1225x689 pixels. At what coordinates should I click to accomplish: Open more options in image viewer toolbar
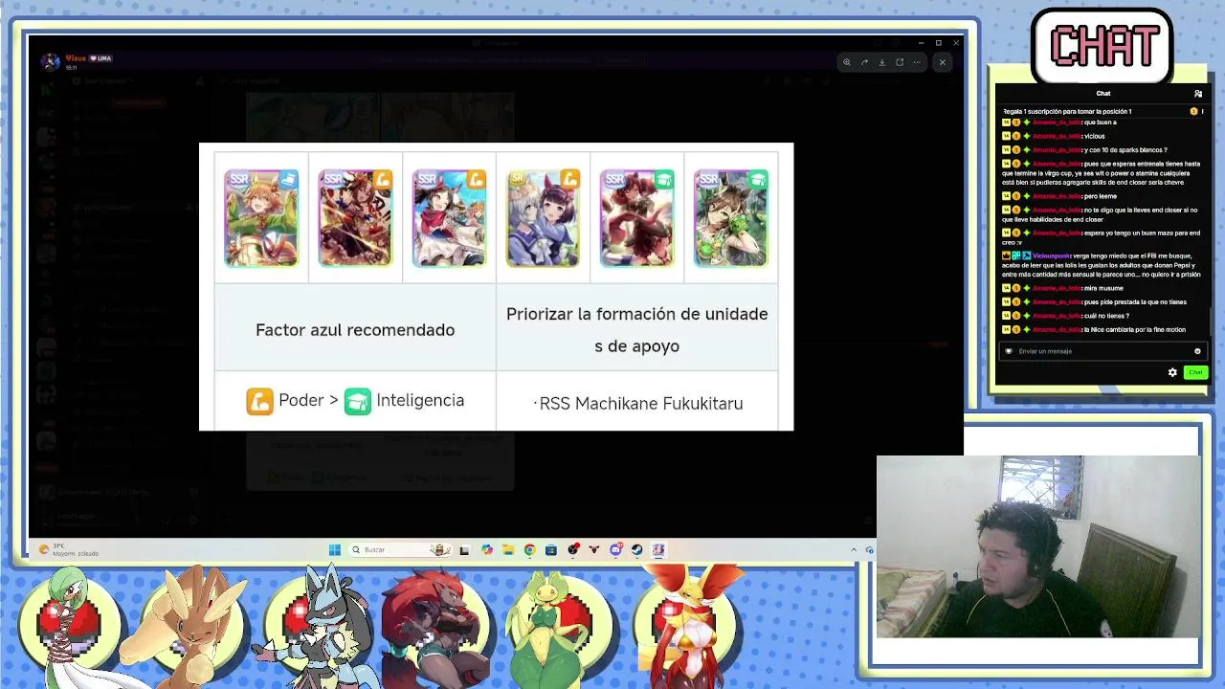pos(917,62)
